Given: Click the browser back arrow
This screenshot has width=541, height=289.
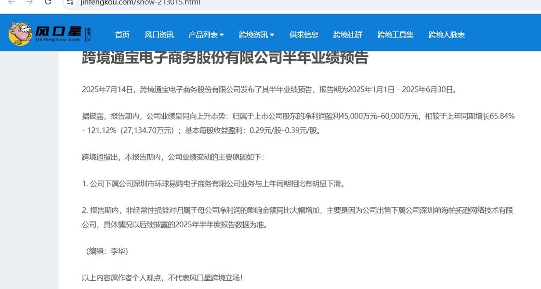Looking at the screenshot, I should tap(12, 2).
